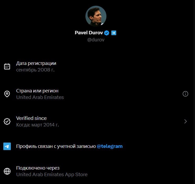This screenshot has width=195, height=184.
Task: Select the "Дата регистрации" label
Action: coord(36,63)
